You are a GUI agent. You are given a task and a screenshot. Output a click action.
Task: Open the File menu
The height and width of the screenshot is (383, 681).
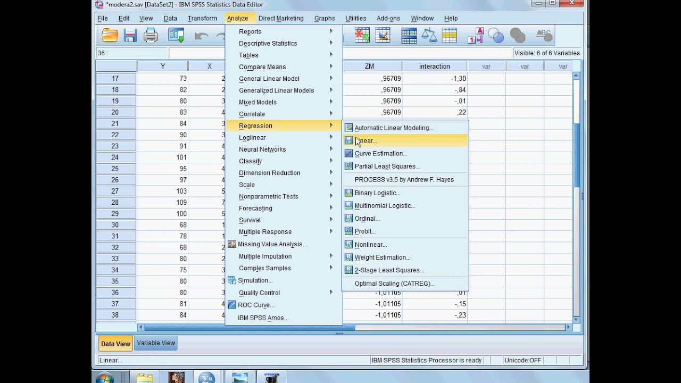coord(103,18)
